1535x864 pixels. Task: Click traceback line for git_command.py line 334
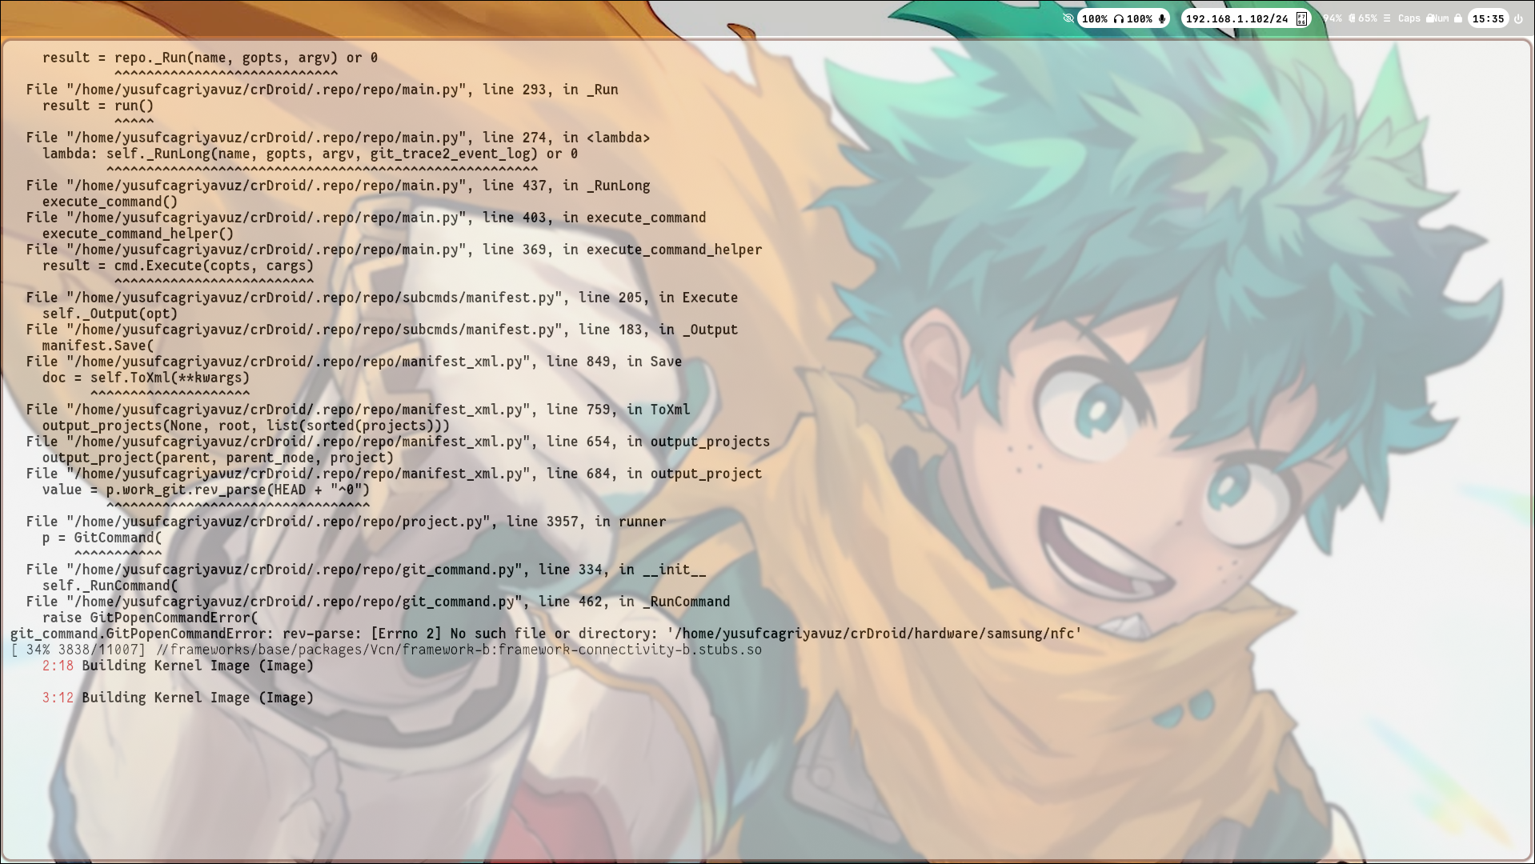coord(366,570)
